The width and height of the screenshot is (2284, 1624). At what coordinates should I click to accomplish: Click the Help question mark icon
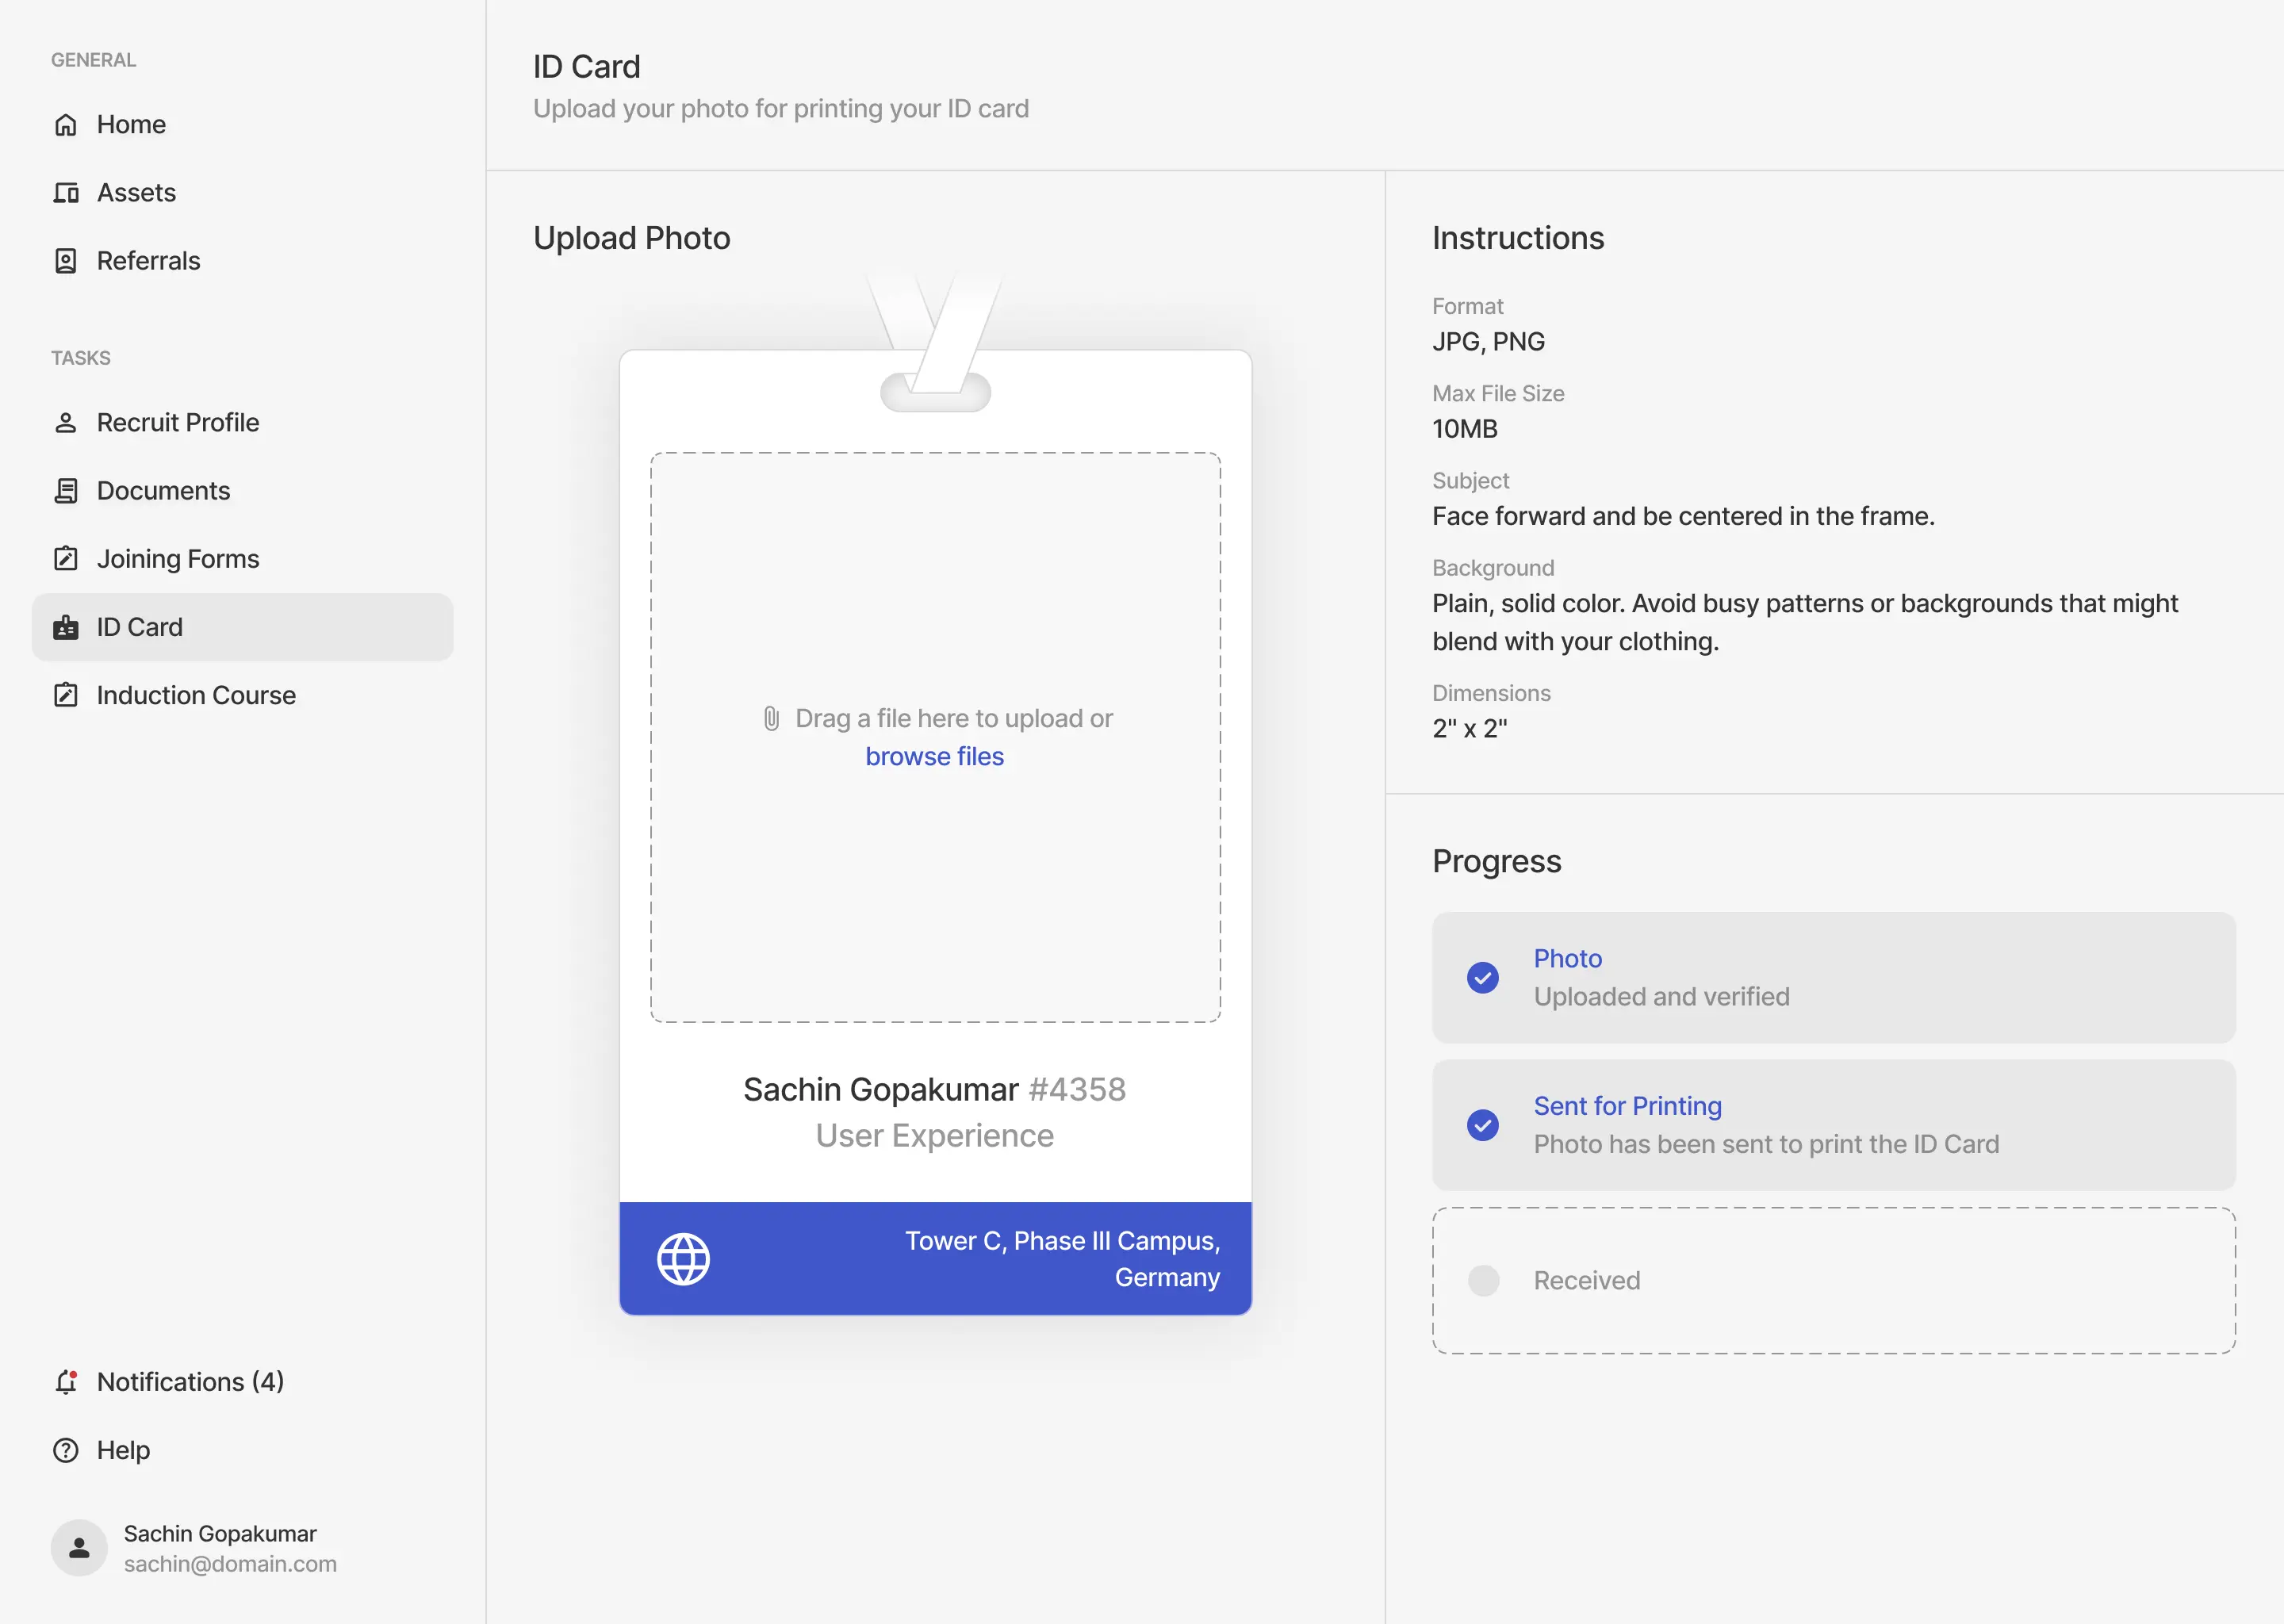(x=66, y=1450)
